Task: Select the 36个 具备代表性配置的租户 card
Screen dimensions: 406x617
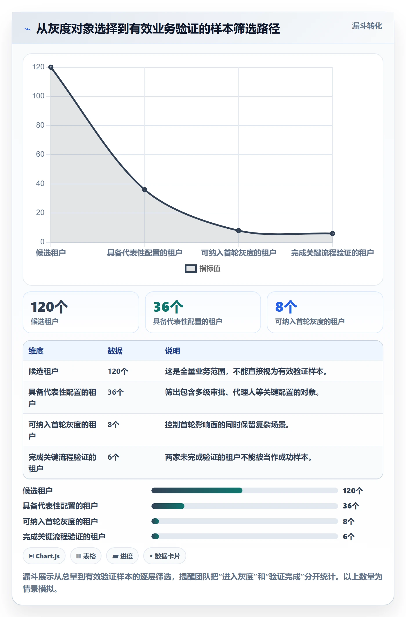Action: coord(203,312)
